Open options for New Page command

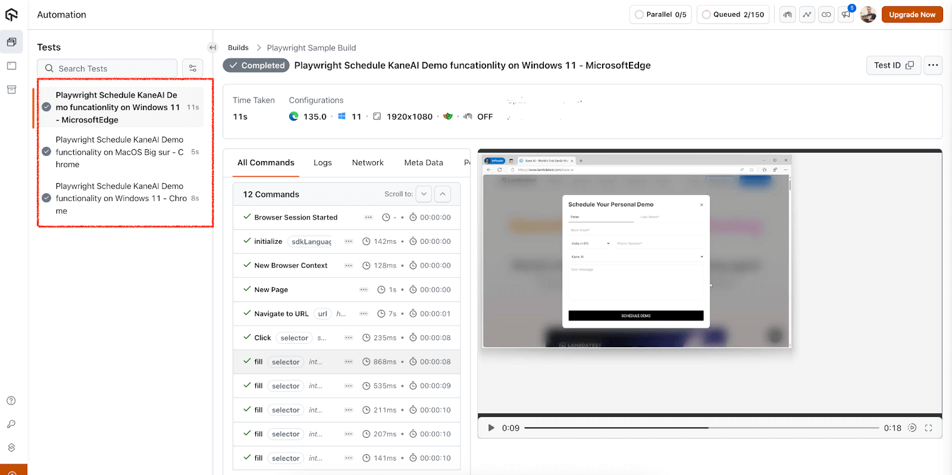[x=364, y=290]
